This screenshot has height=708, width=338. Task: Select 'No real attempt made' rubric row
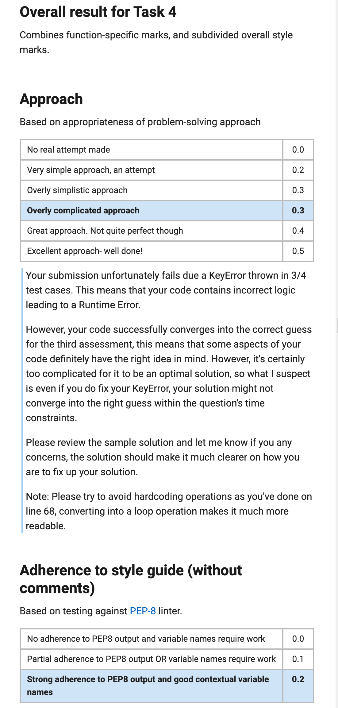coord(167,150)
